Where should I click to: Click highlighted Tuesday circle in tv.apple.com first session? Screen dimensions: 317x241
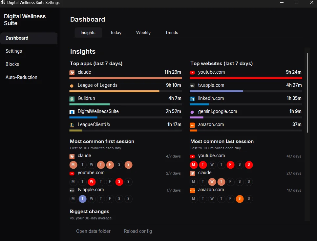(x=82, y=199)
